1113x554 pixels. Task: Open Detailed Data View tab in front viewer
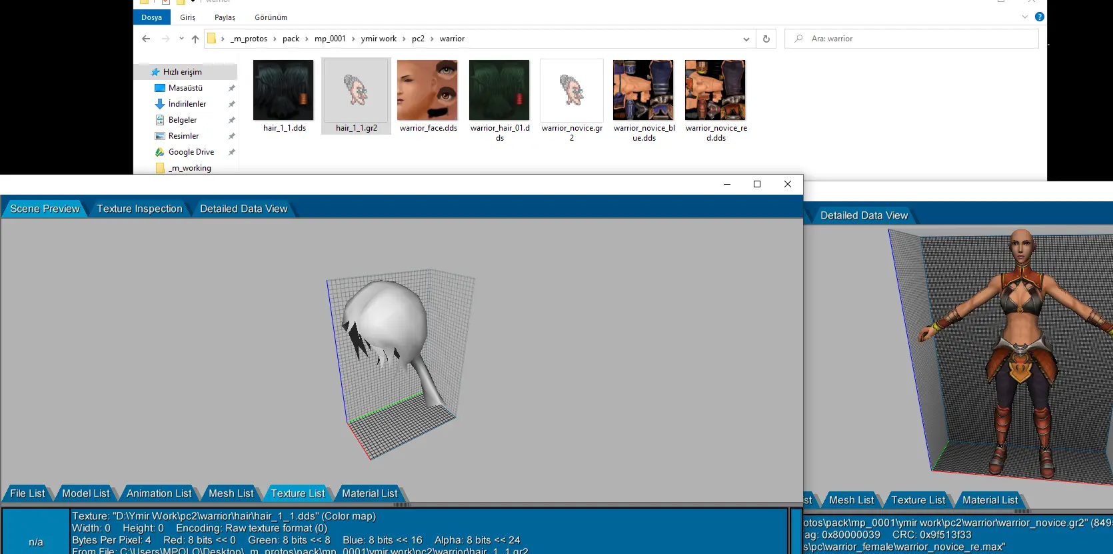click(x=243, y=209)
